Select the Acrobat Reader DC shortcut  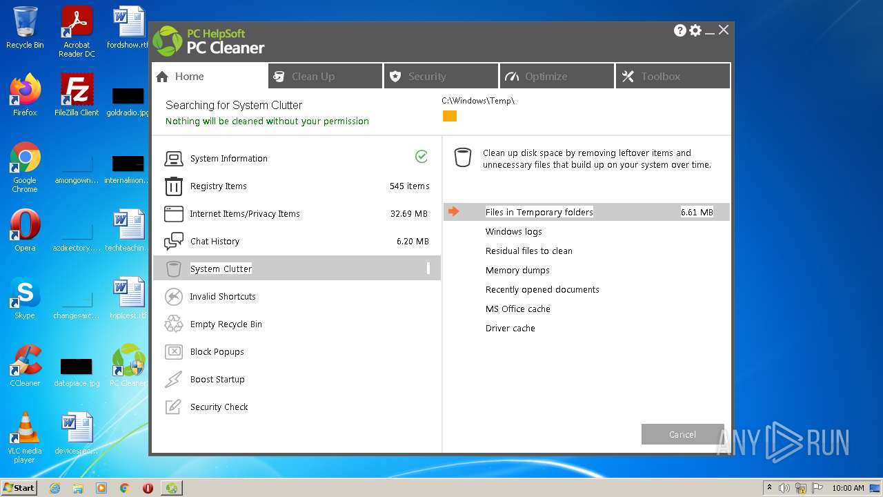point(77,32)
